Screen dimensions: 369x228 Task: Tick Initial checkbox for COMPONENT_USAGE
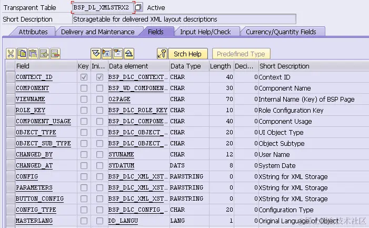99,122
